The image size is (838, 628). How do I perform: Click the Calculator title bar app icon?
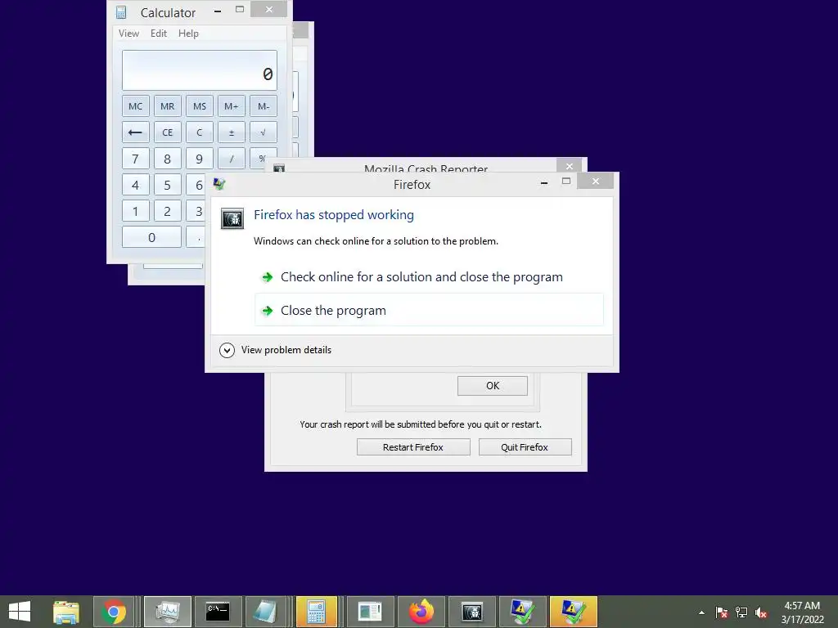pyautogui.click(x=121, y=11)
